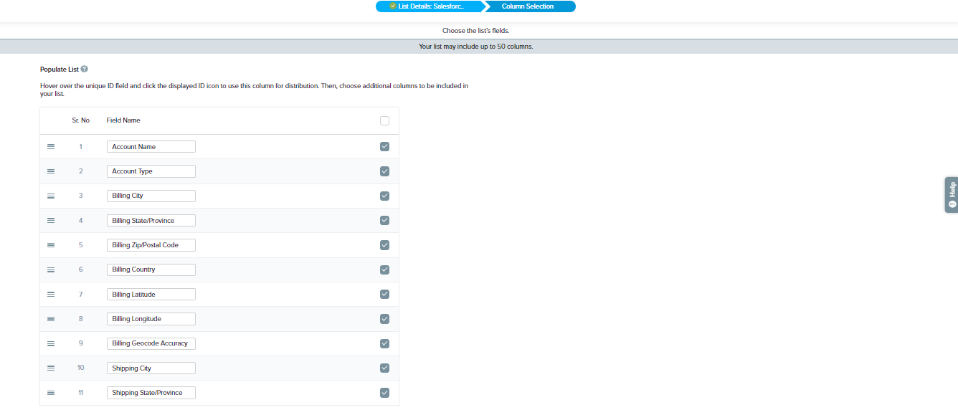Uncheck the Billing State/Province checkbox

point(384,220)
